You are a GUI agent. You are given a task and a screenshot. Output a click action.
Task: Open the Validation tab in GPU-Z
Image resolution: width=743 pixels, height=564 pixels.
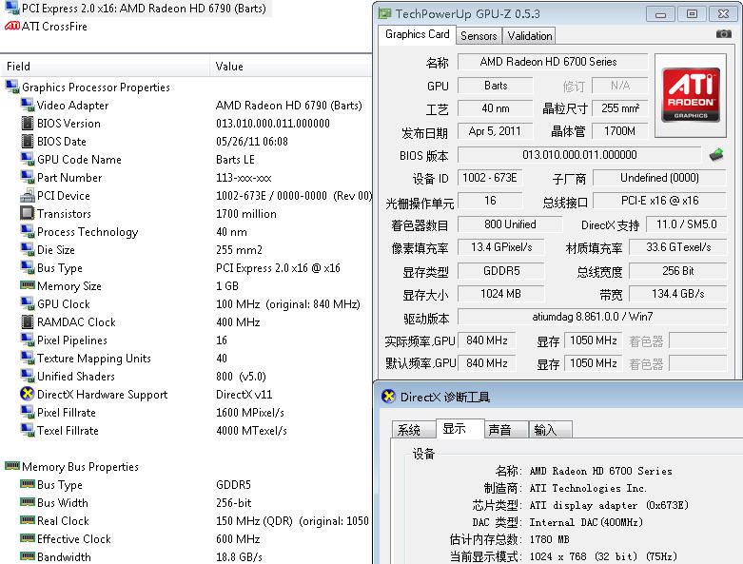point(529,36)
